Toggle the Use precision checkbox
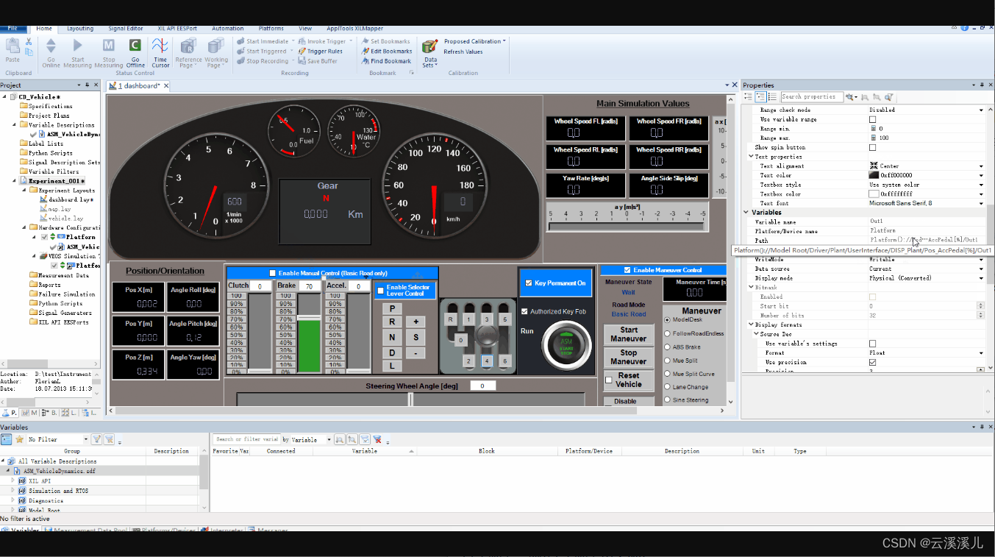The height and width of the screenshot is (557, 995). (x=873, y=362)
